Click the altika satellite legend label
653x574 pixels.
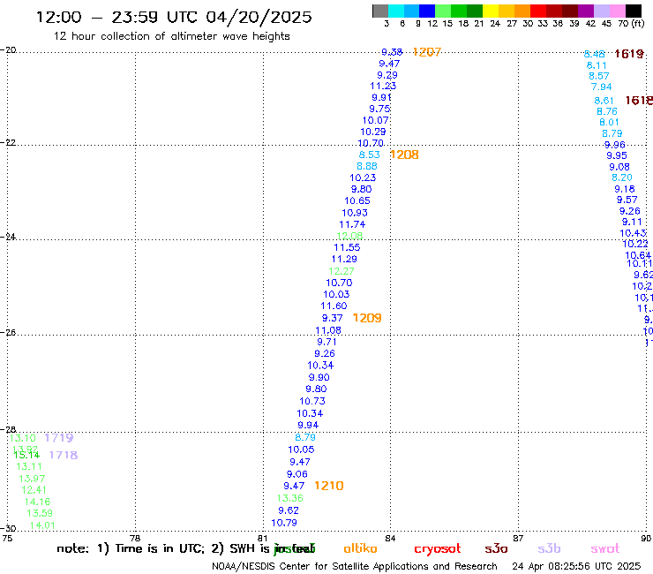pyautogui.click(x=360, y=548)
